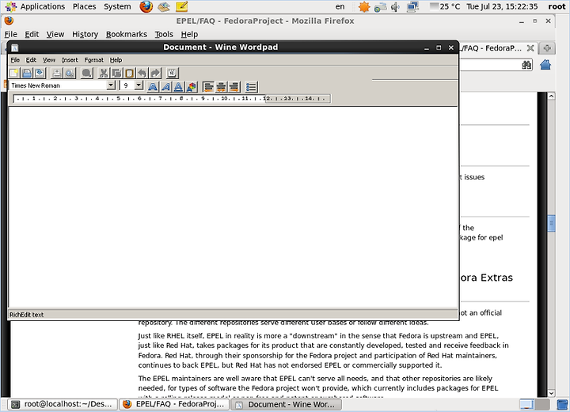Open Wordpad File menu
The width and height of the screenshot is (570, 412).
(15, 60)
